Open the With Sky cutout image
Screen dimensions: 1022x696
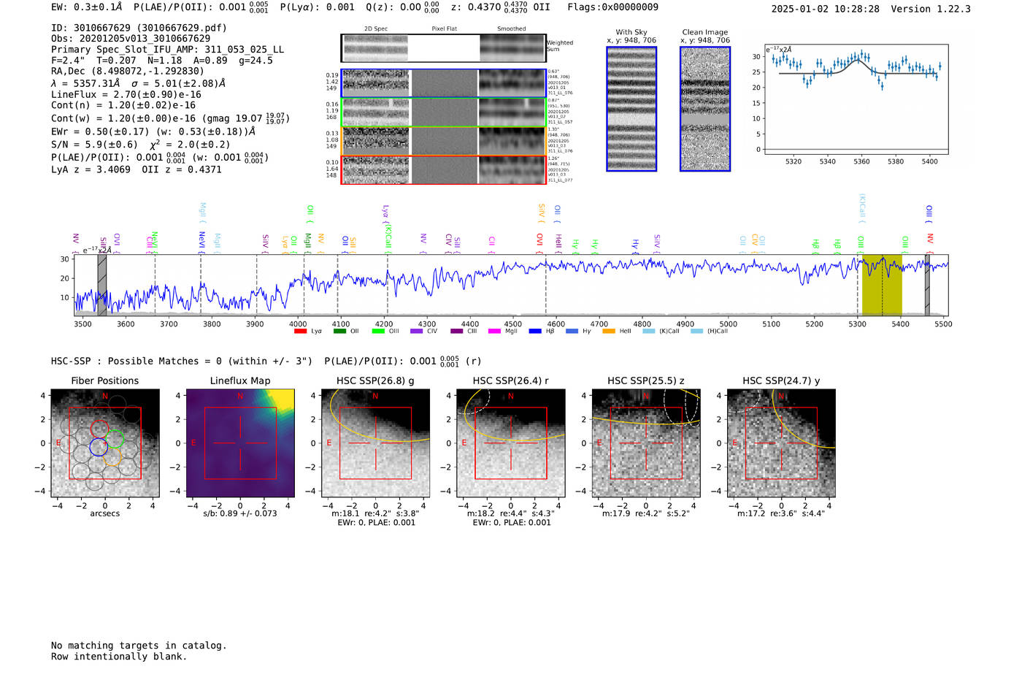point(631,109)
